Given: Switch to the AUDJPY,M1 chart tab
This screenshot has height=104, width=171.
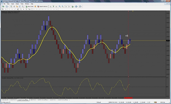Looking at the screenshot, I should pyautogui.click(x=53, y=100).
